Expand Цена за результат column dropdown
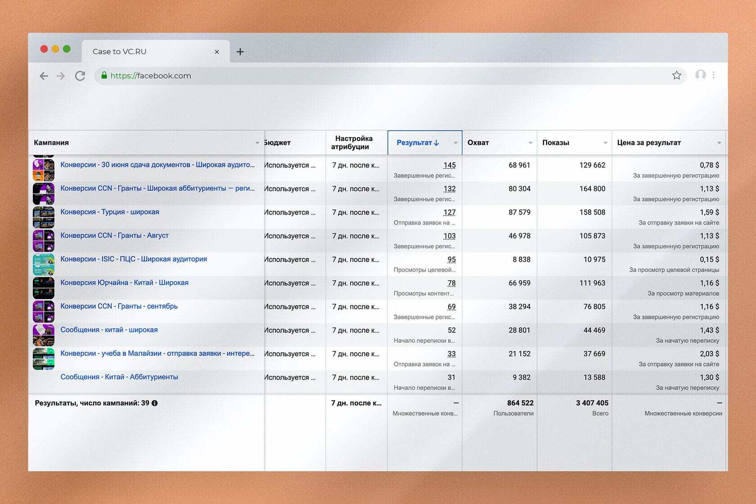Screen dimensions: 756x504 click(719, 143)
